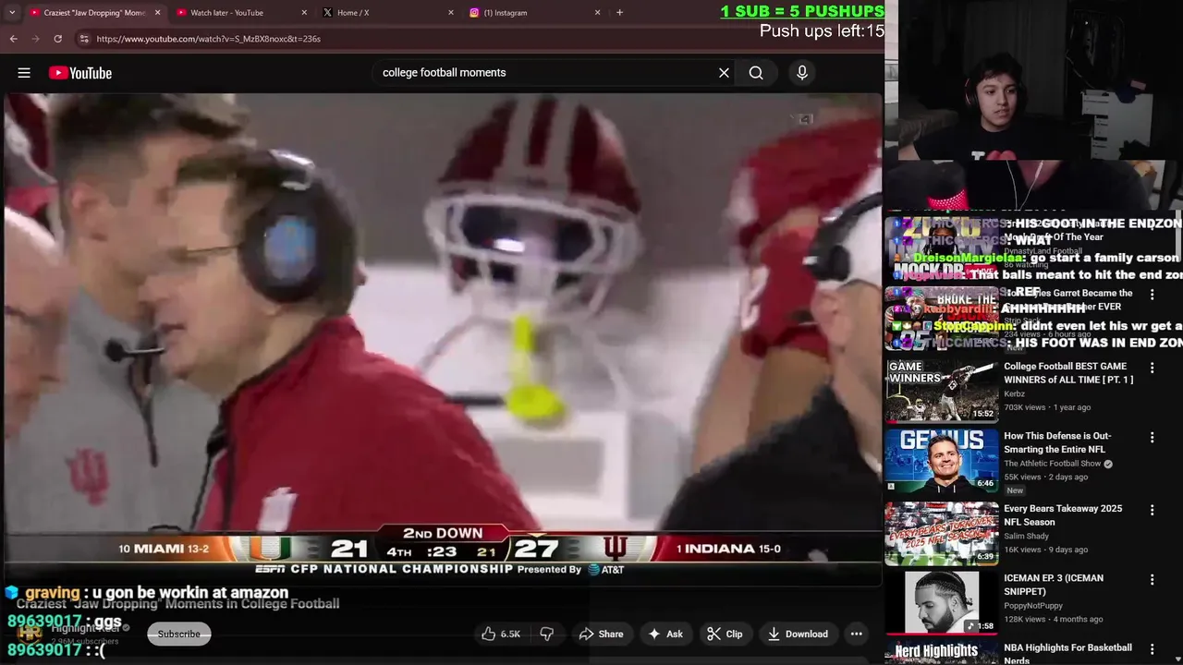Open Nerd Highlights video thumbnail
1183x665 pixels.
point(942,652)
